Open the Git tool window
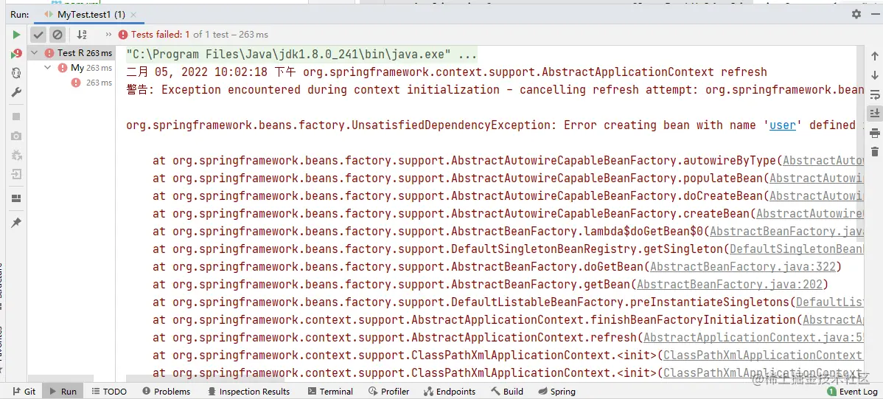The image size is (883, 399). pos(24,391)
